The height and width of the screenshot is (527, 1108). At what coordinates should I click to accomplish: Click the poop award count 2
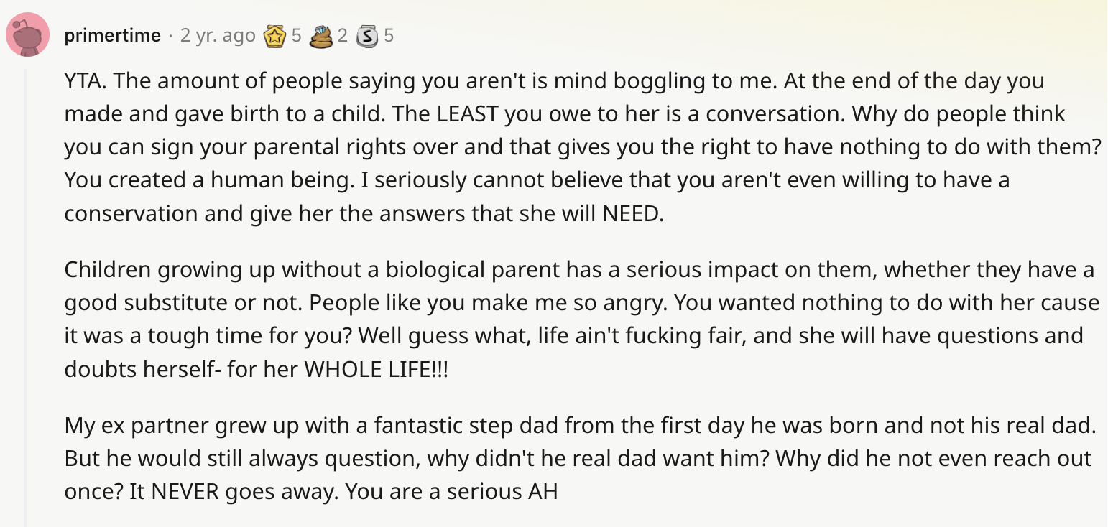342,35
